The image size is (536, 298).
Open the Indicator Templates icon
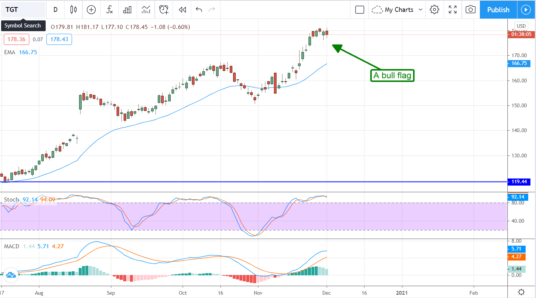[x=146, y=10]
